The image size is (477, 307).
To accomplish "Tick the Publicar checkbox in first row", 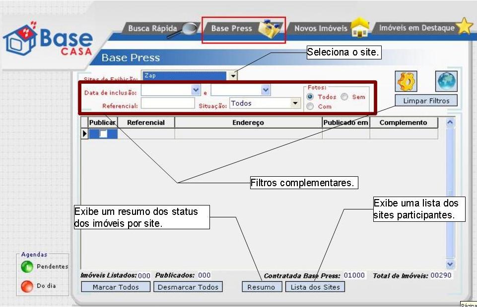I will click(x=103, y=134).
